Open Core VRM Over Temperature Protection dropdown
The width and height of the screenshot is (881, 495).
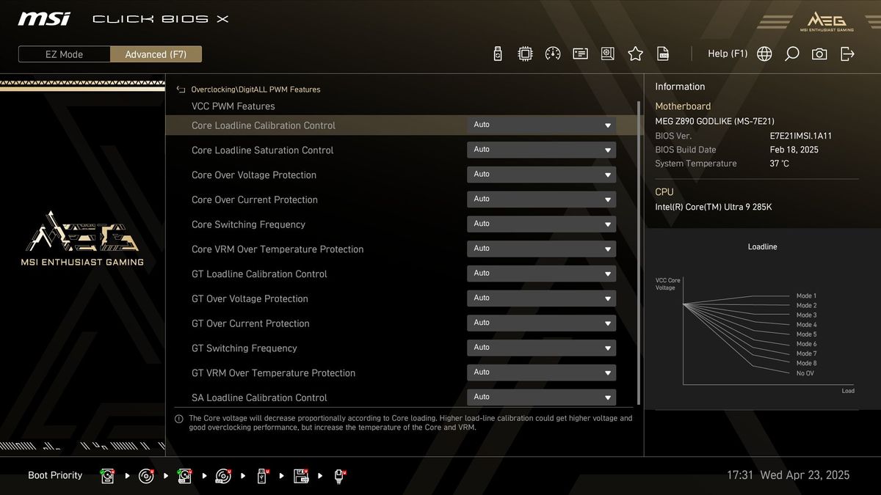[541, 249]
